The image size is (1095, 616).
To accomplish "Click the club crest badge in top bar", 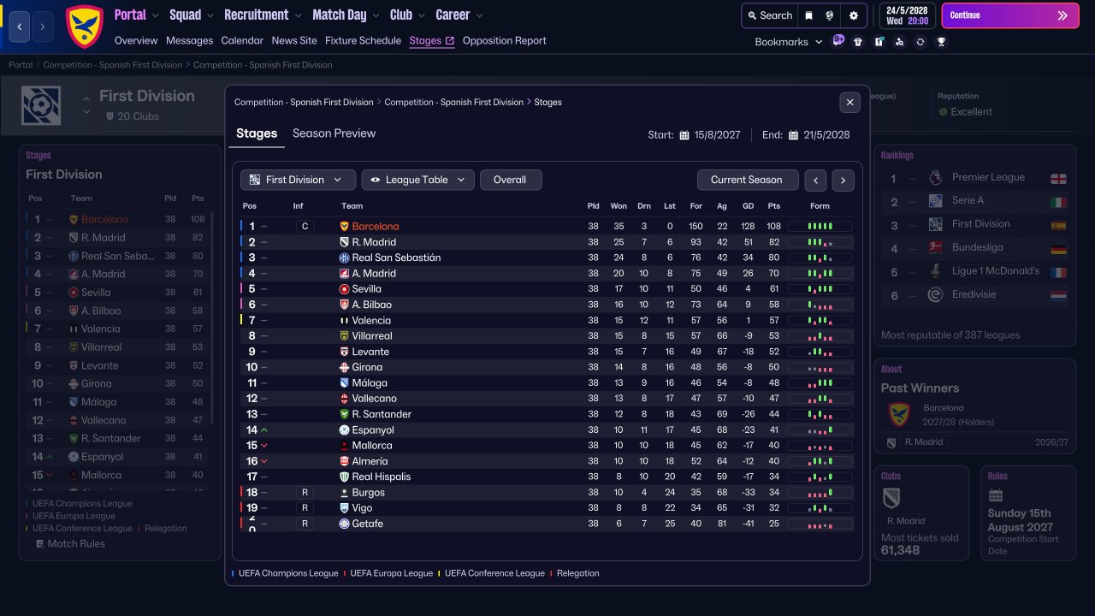I will tap(84, 27).
